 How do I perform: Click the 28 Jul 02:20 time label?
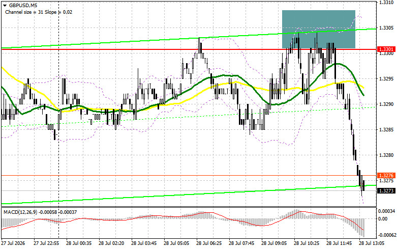click(x=111, y=243)
